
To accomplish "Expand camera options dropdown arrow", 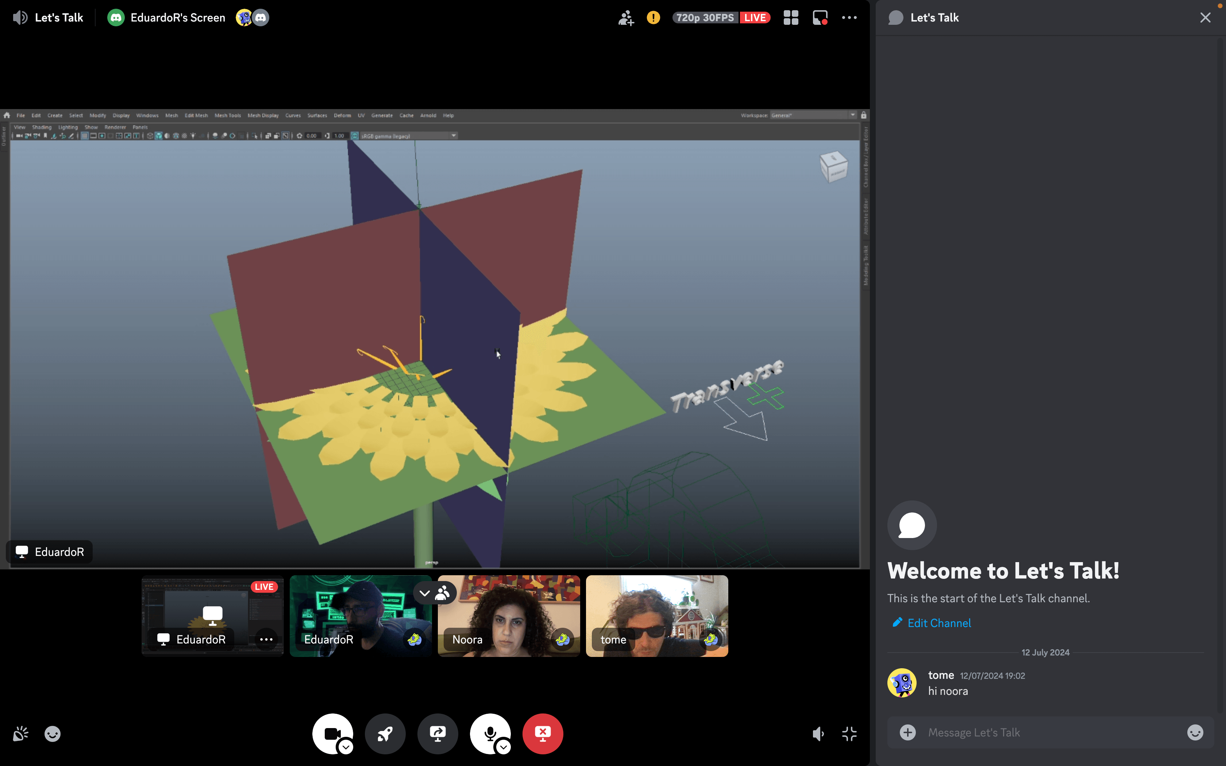I will (346, 747).
